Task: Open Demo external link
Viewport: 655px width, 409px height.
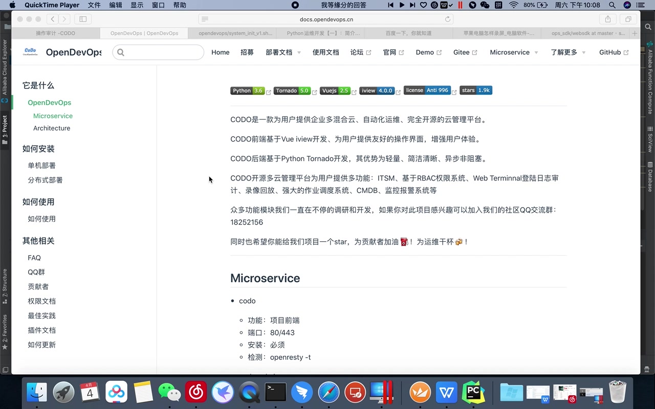Action: tap(429, 52)
